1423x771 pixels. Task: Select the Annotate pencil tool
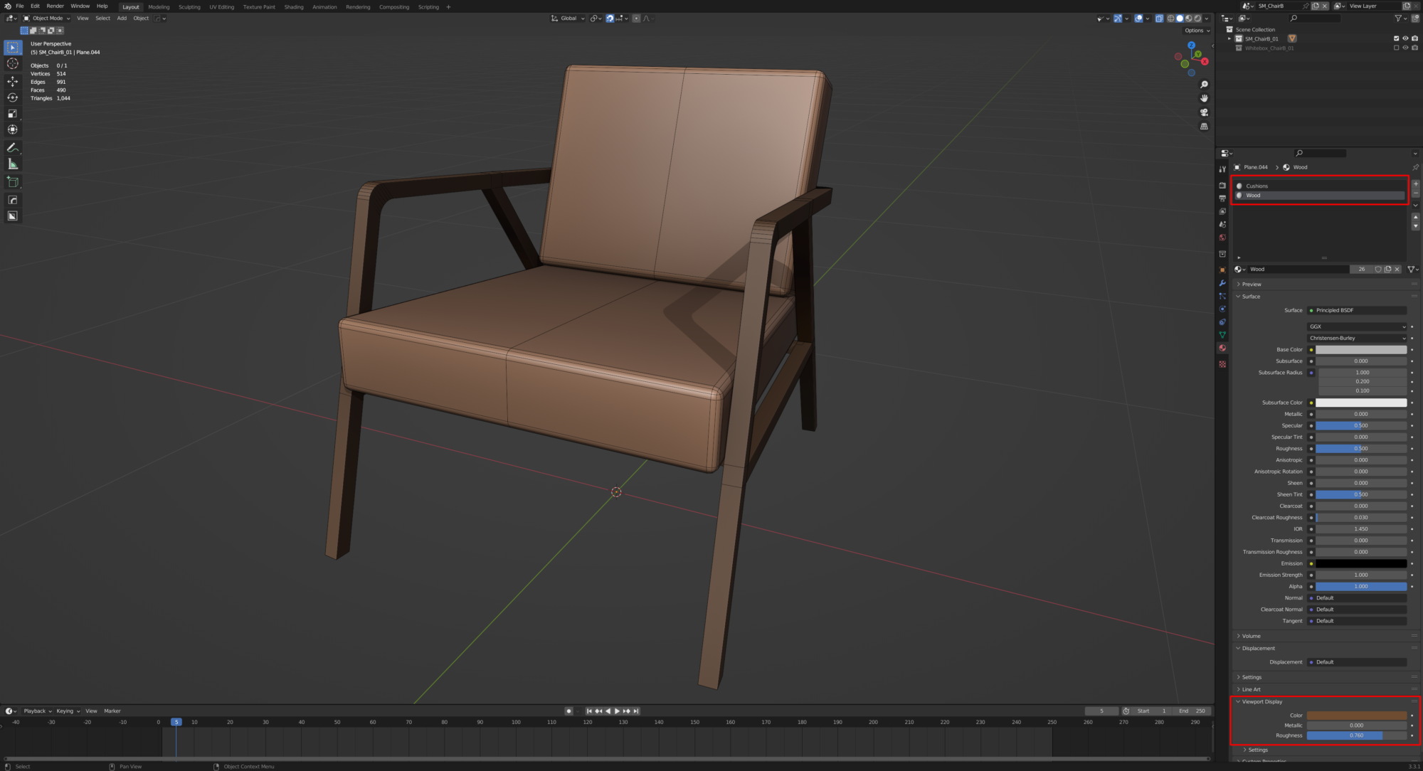coord(13,147)
